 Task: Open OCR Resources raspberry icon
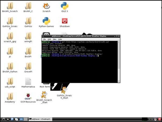click(28, 96)
